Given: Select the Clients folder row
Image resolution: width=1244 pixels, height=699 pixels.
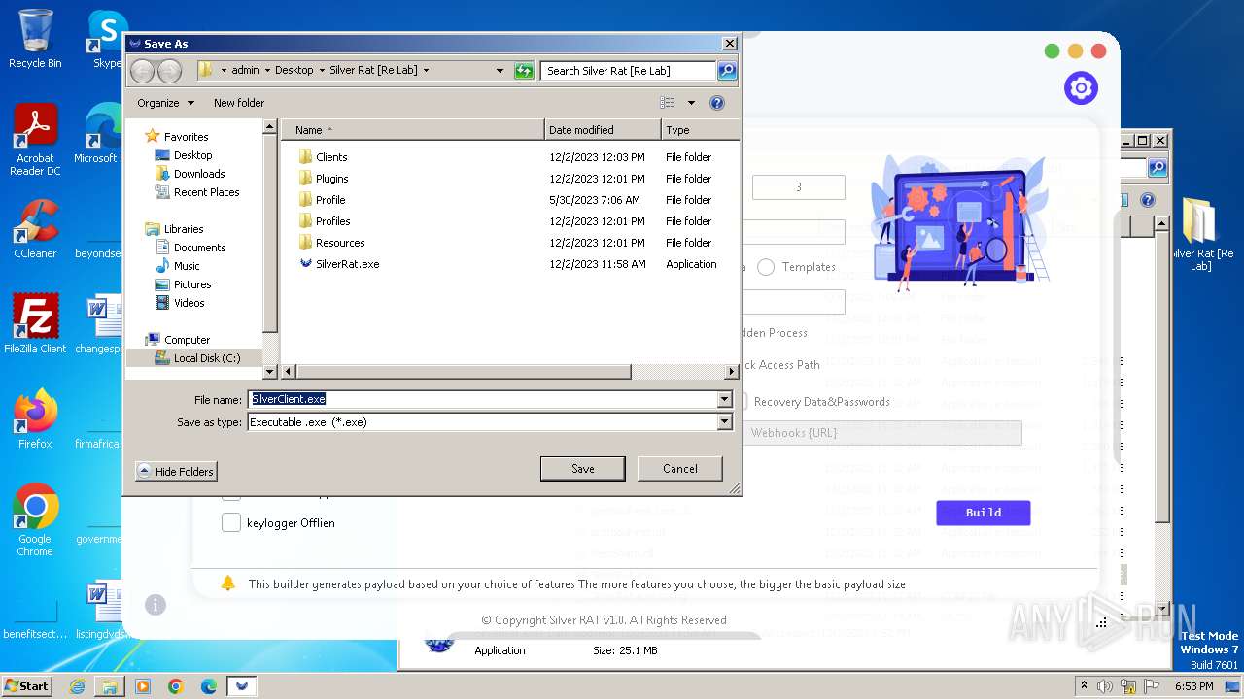Looking at the screenshot, I should 509,157.
